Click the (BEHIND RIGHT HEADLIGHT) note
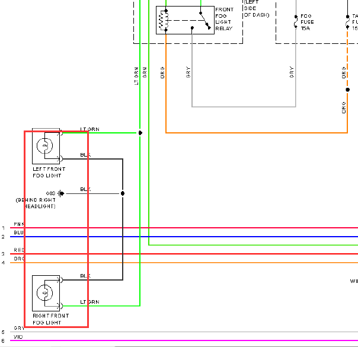This screenshot has width=358, height=347. tap(36, 203)
